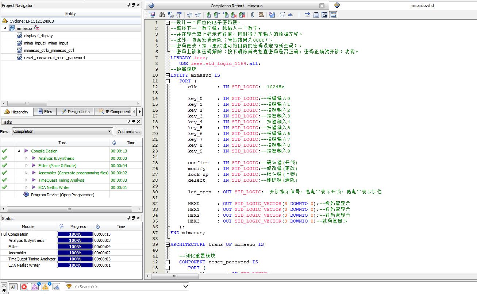Click the Increase Indent toolbar icon
The width and height of the screenshot is (477, 294).
[190, 15]
